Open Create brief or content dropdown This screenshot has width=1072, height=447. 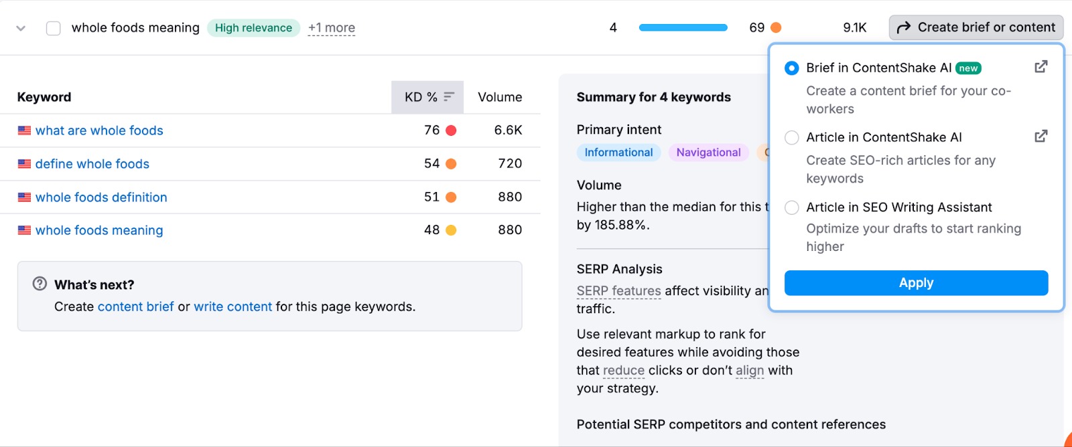pos(976,27)
